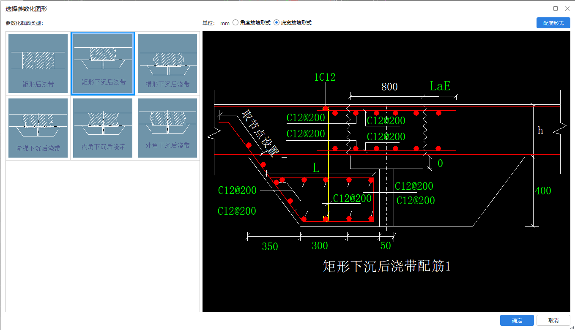Image resolution: width=575 pixels, height=330 pixels.
Task: Edit the 0 offset value
Action: (440, 164)
